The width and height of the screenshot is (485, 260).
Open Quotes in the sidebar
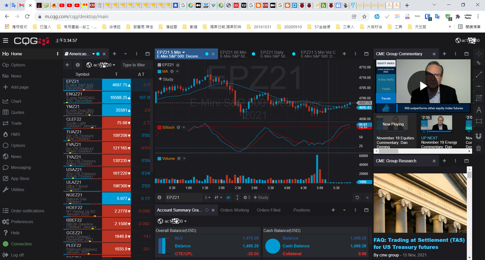13,112
